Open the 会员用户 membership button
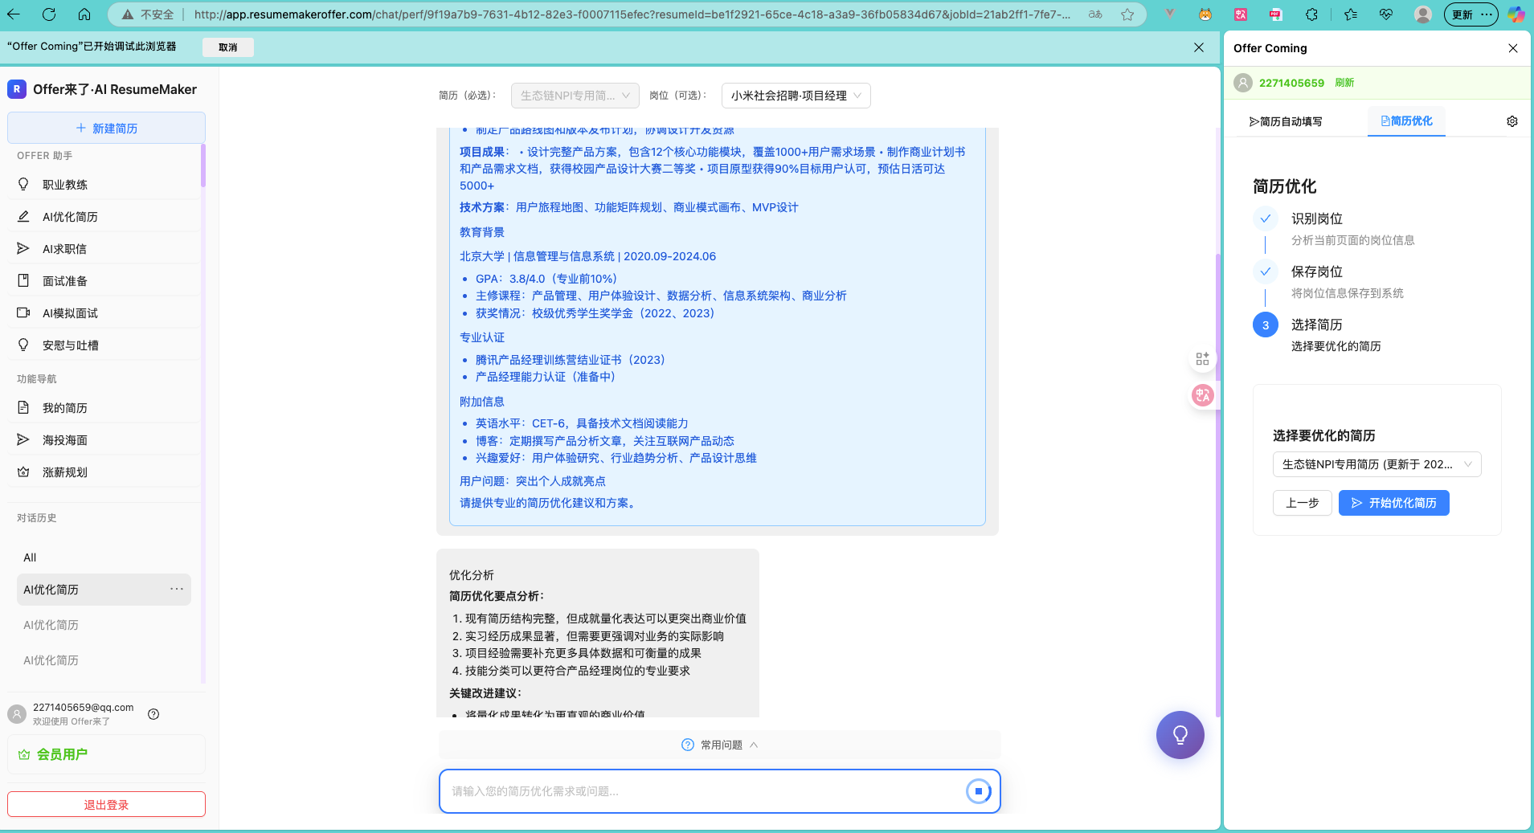 pyautogui.click(x=106, y=754)
